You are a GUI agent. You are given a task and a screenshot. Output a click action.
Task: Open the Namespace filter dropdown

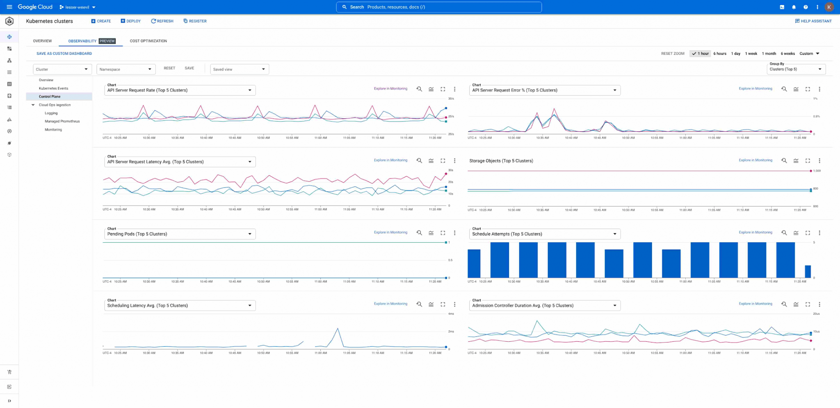pyautogui.click(x=126, y=69)
